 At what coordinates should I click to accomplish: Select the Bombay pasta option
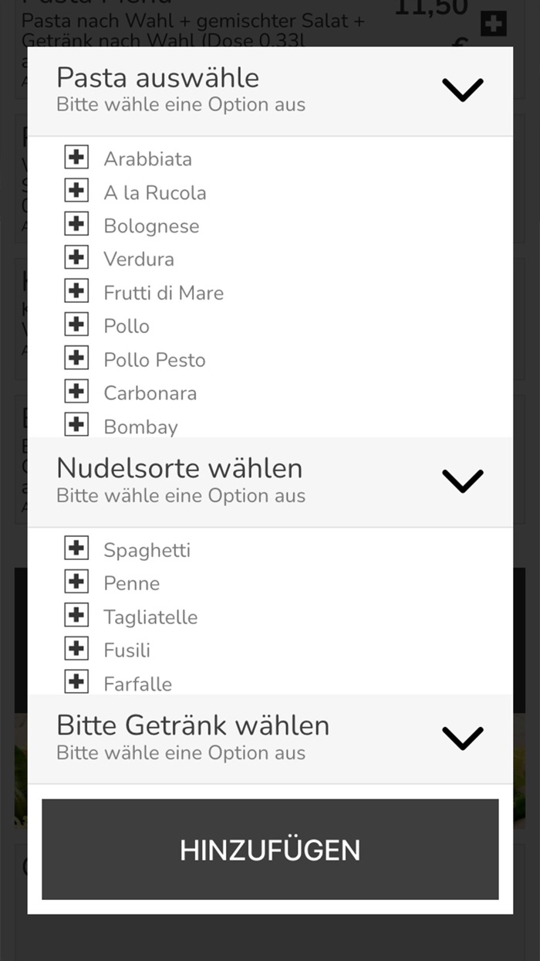click(142, 426)
